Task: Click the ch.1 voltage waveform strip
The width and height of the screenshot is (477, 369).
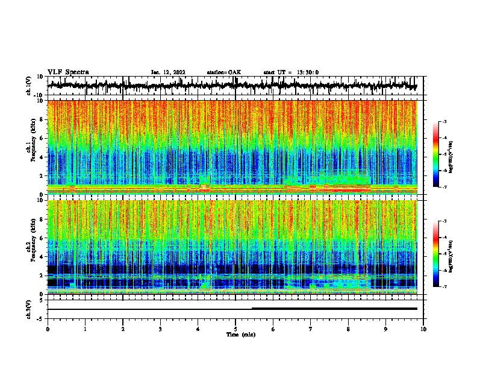Action: 232,86
